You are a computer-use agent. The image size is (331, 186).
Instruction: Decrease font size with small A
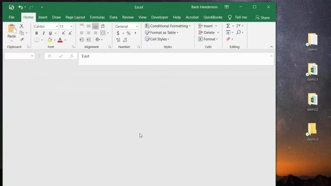(70, 33)
